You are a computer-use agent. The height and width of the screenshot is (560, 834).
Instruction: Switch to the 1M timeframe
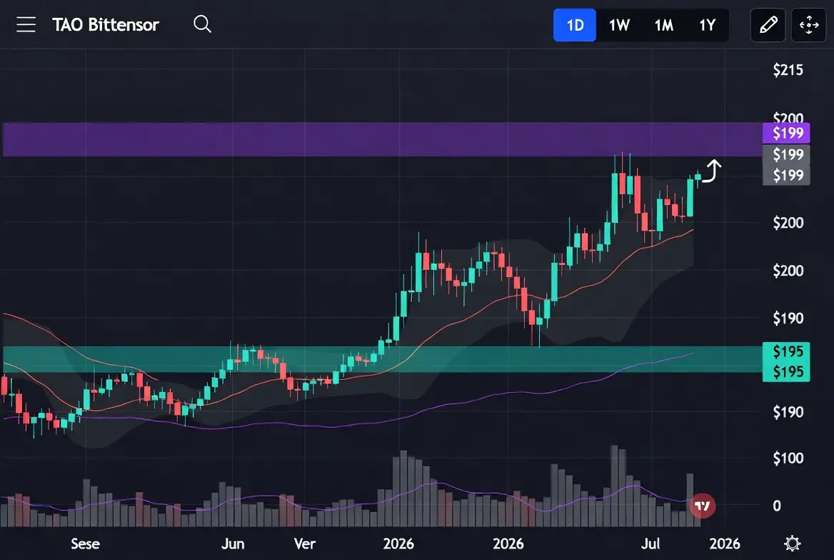point(664,25)
